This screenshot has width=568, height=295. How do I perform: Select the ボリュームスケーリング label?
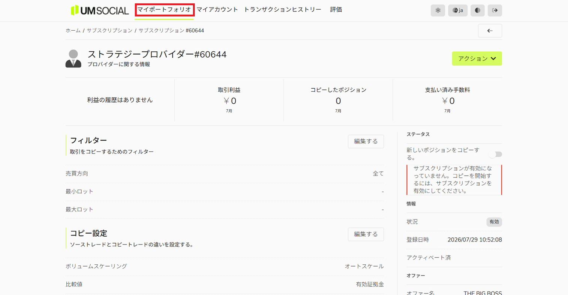coord(96,267)
